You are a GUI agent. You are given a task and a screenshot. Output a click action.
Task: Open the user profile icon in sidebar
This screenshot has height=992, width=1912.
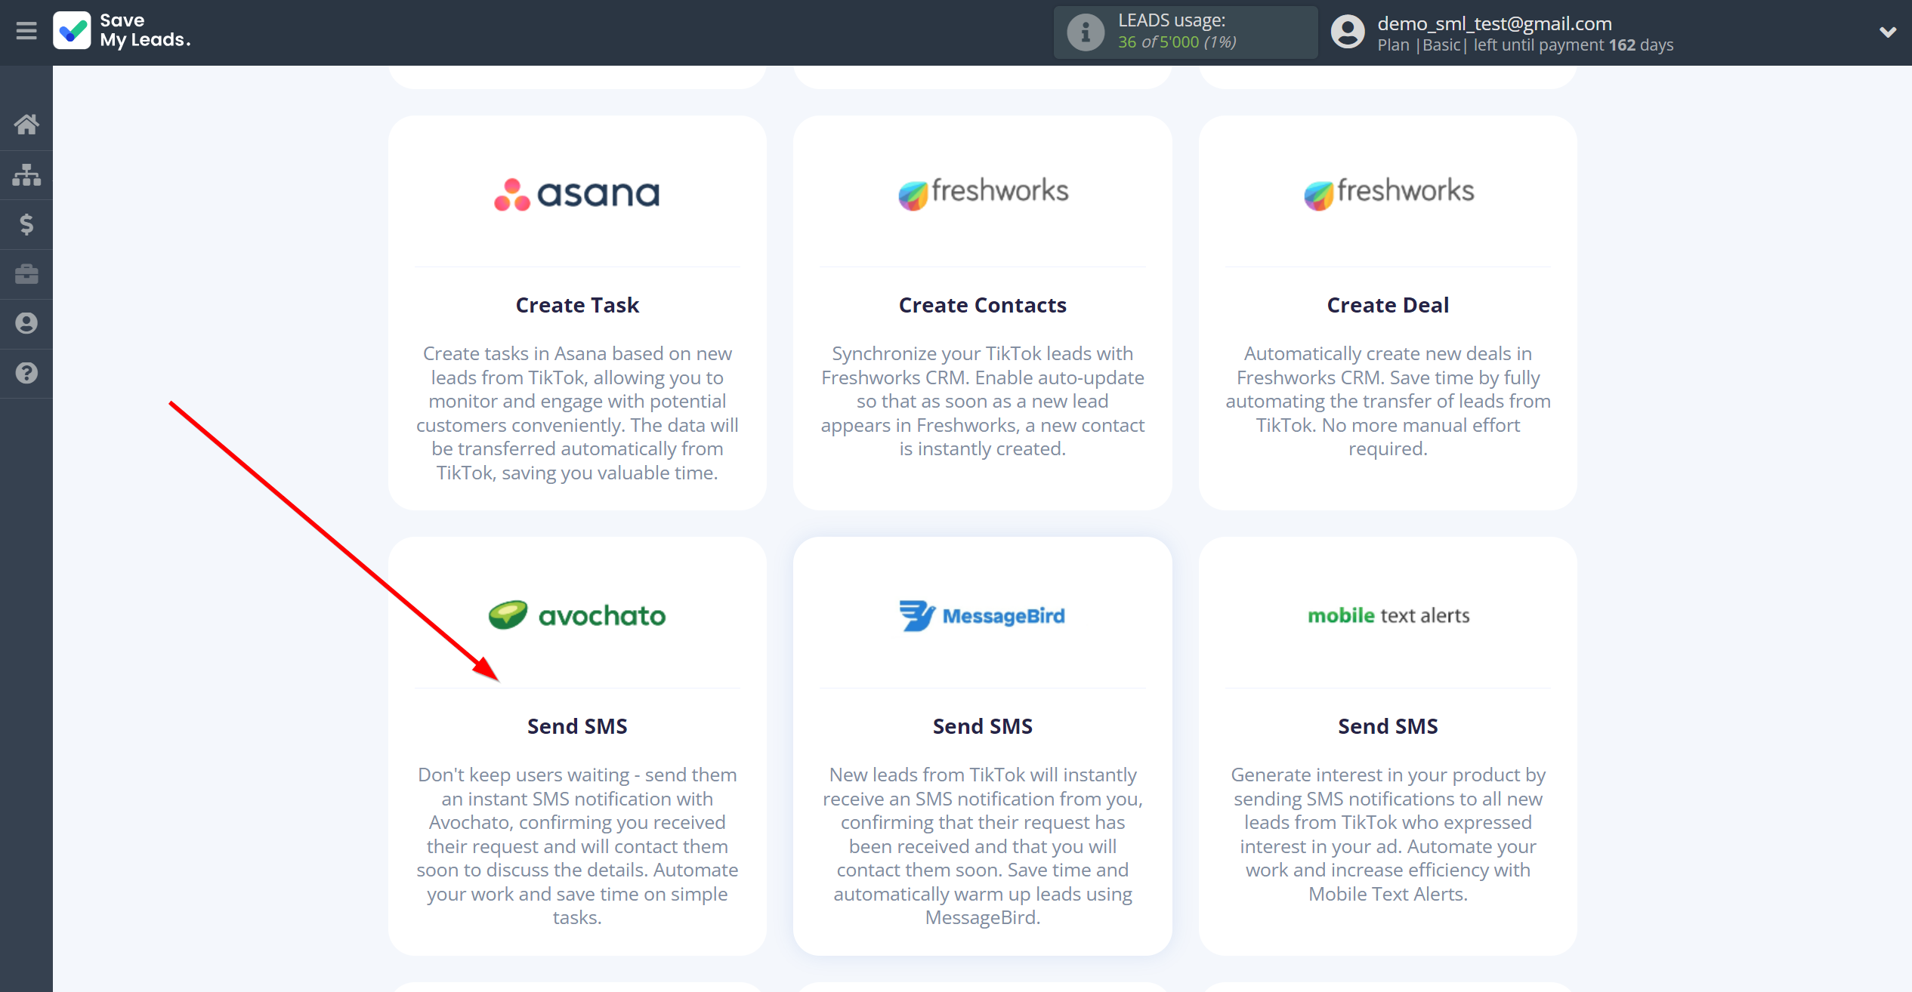point(26,324)
